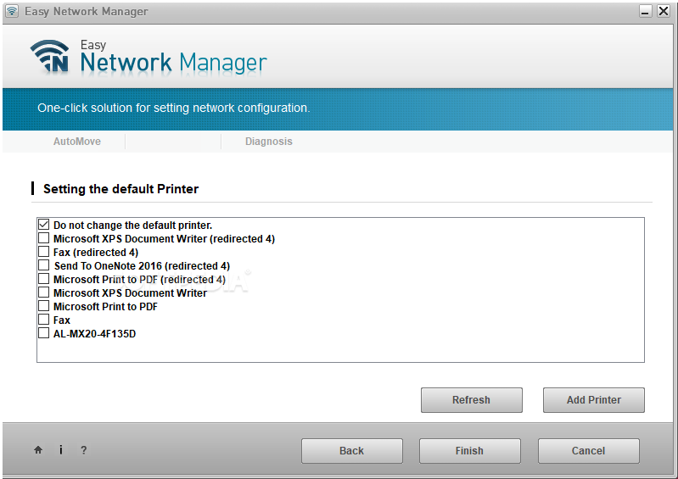Check Send To OneNote 2016 (redirected 4)
This screenshot has height=479, width=678.
coord(43,265)
